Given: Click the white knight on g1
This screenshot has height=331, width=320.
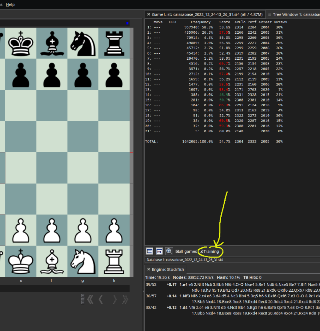Looking at the screenshot, I should click(82, 261).
